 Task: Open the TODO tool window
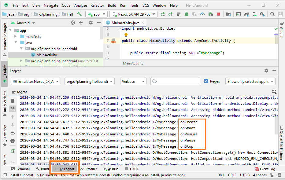[132, 169]
